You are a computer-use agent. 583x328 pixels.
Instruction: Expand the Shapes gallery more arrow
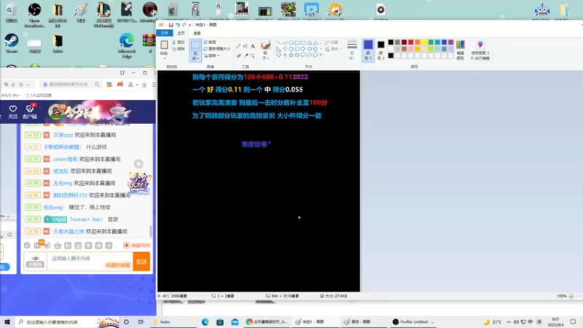321,55
